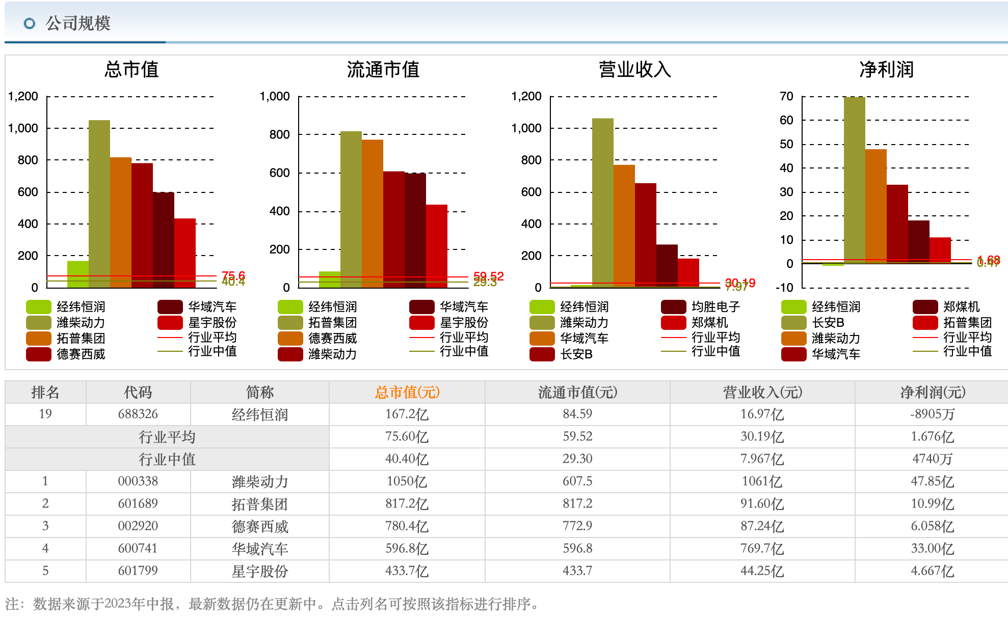The height and width of the screenshot is (618, 1008).
Task: Click stock code 601799
Action: [138, 571]
